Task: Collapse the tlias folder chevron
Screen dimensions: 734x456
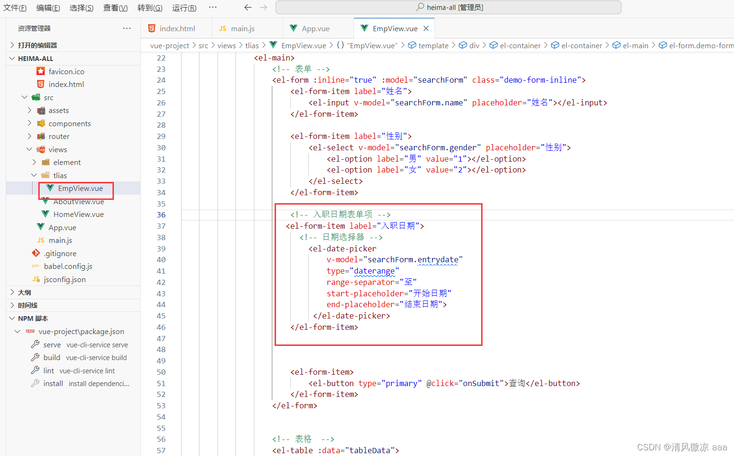Action: 35,175
